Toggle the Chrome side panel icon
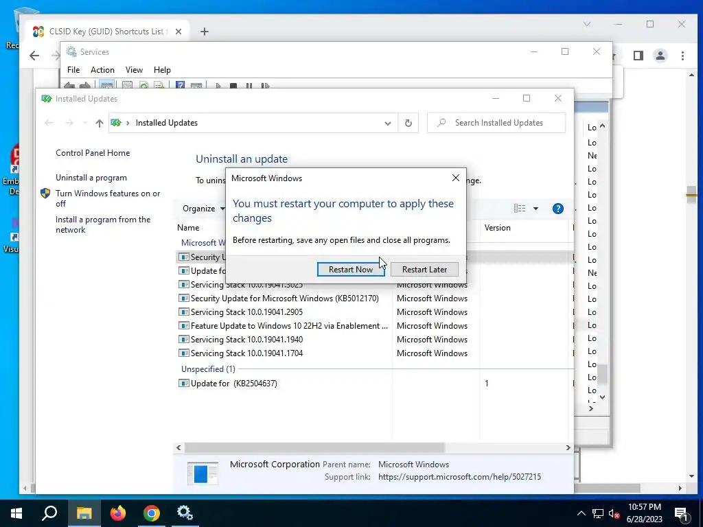Image resolution: width=703 pixels, height=527 pixels. tap(638, 56)
